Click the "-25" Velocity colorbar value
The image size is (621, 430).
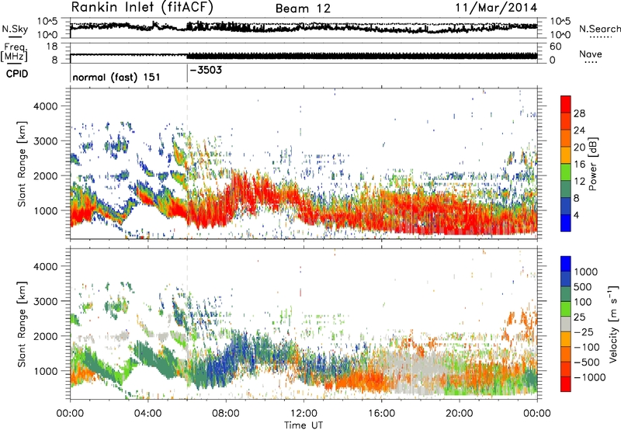pos(584,331)
